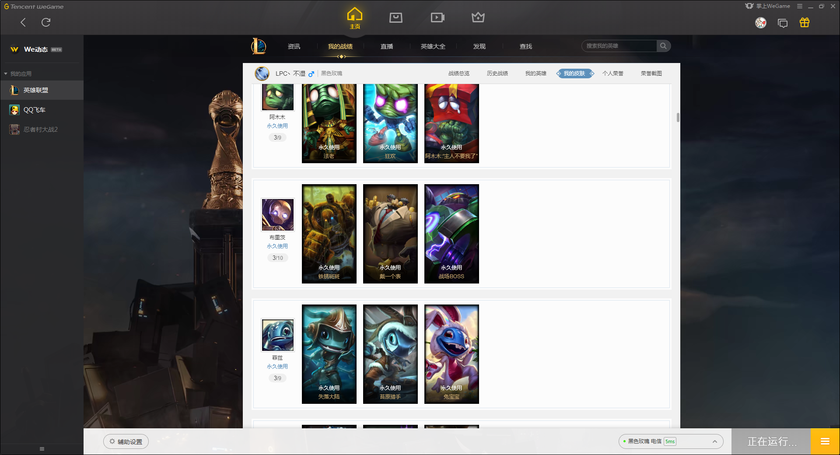Go back using the back arrow
The image size is (840, 455).
pos(23,22)
